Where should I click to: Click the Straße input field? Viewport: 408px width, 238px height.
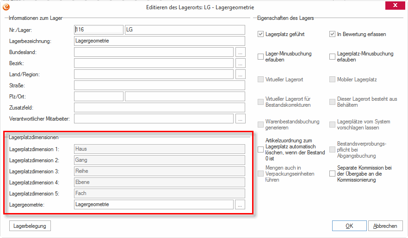click(x=160, y=85)
